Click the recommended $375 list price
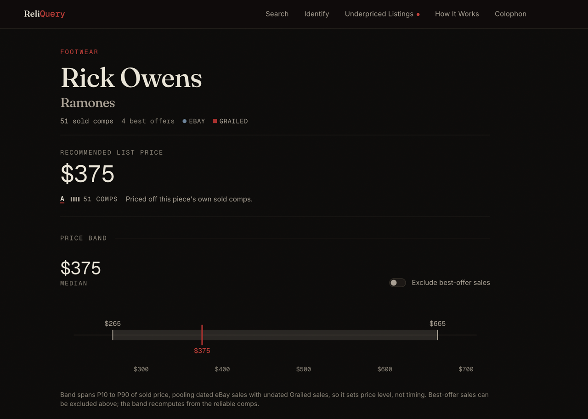The height and width of the screenshot is (419, 588). click(x=87, y=174)
